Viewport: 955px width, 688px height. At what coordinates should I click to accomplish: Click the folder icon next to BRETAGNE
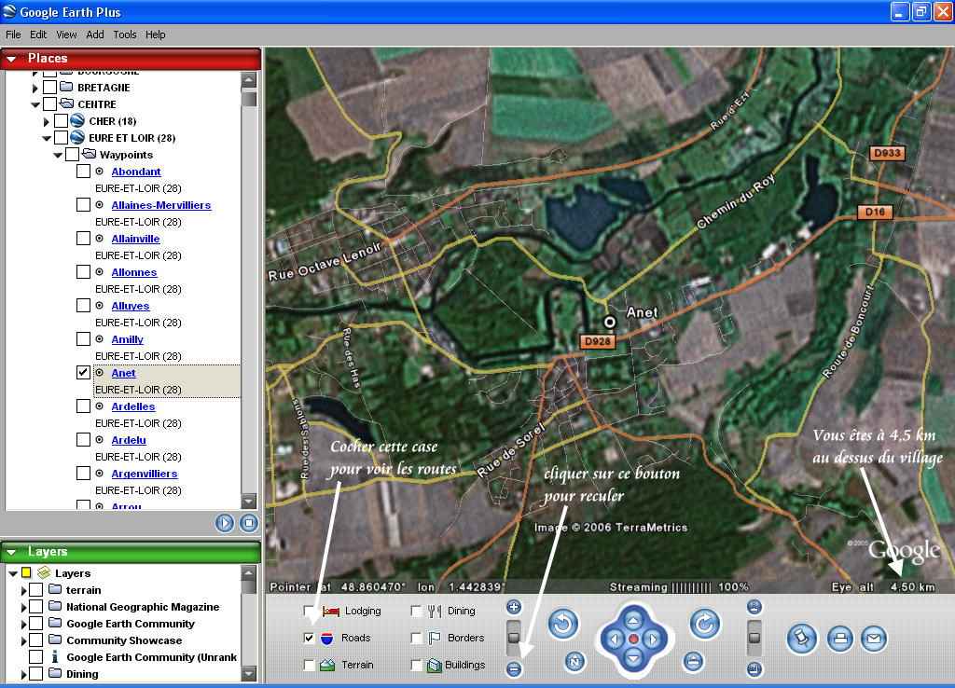[66, 87]
